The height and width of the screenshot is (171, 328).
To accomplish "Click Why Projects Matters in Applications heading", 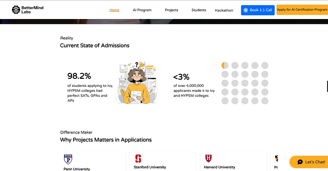I will pyautogui.click(x=106, y=140).
